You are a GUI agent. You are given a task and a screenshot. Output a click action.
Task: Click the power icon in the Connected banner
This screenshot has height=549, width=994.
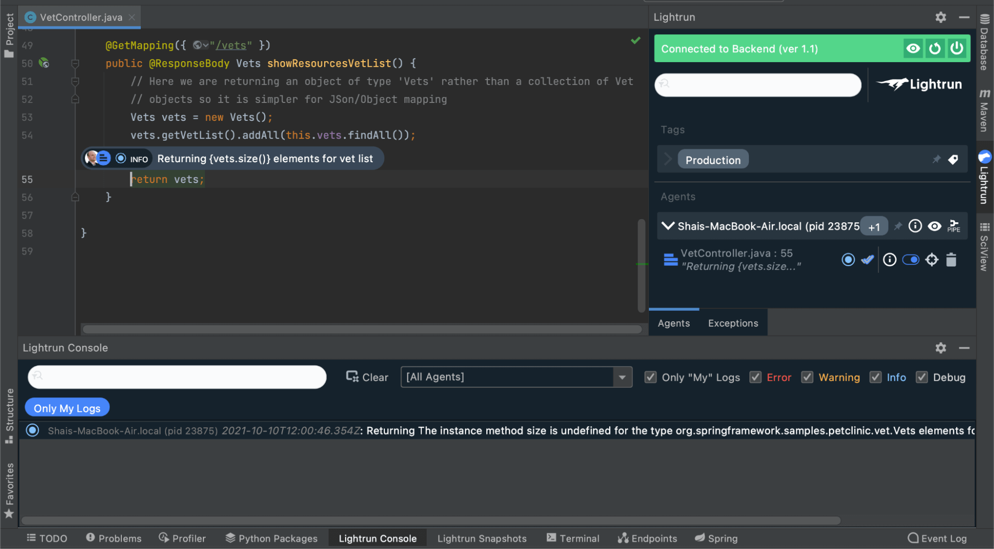[x=957, y=48]
